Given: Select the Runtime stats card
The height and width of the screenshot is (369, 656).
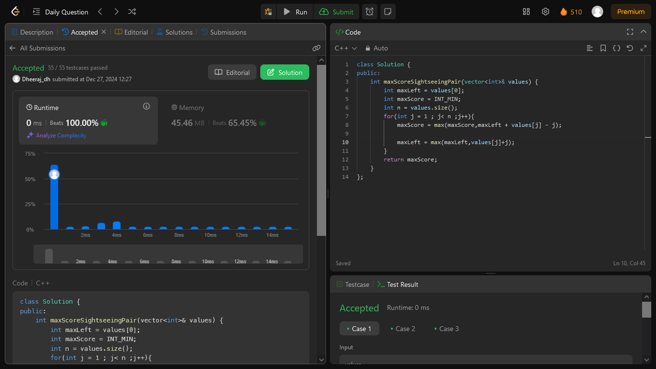Looking at the screenshot, I should 89,121.
